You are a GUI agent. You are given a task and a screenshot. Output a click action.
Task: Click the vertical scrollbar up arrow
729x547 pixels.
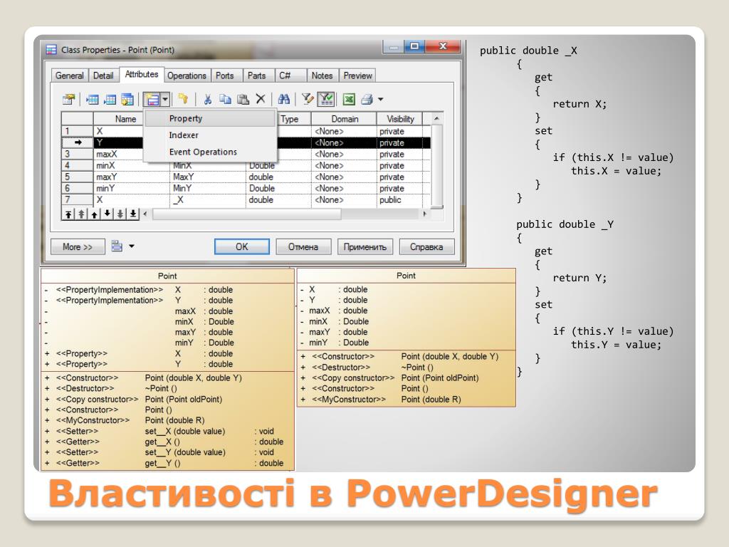pos(436,119)
